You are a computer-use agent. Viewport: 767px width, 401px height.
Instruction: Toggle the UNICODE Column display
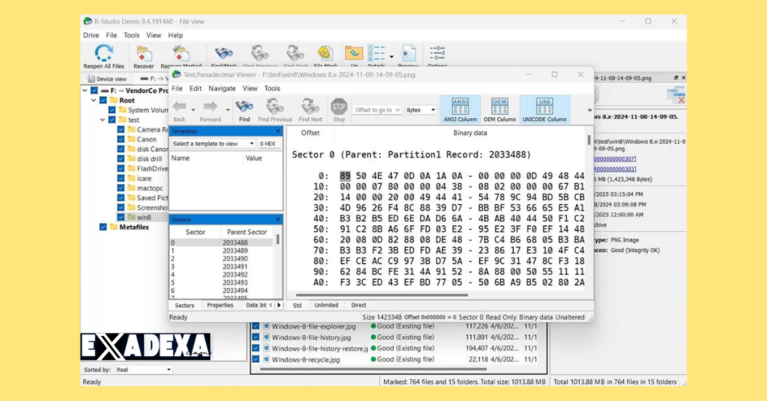point(545,109)
